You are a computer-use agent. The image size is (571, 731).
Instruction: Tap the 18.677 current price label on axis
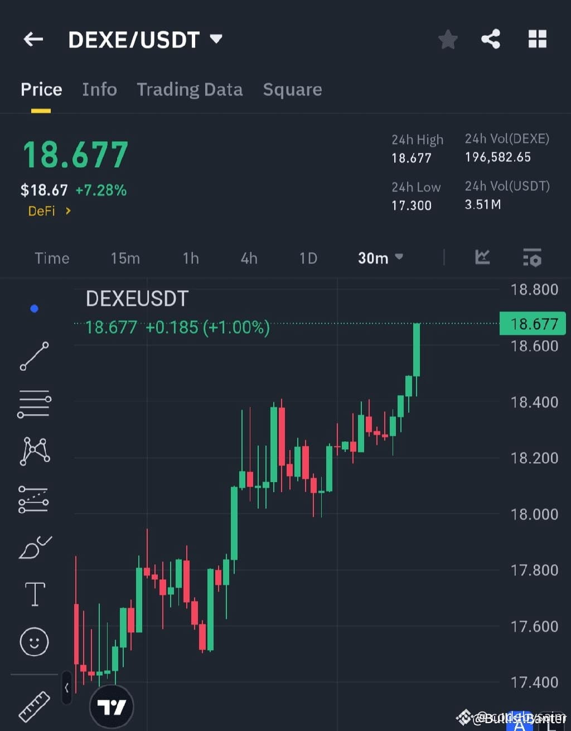coord(533,324)
